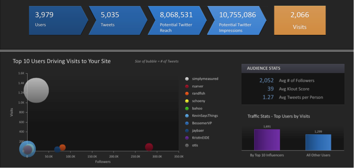Click the Traffic Stats - Top Users by Visits title
This screenshot has width=354, height=168.
click(x=279, y=116)
